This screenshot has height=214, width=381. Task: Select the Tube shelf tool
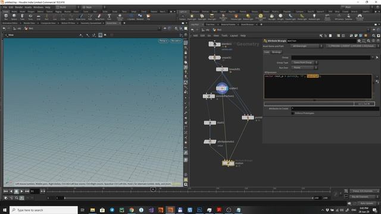click(x=22, y=17)
